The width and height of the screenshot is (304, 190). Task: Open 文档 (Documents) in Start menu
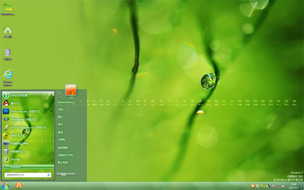(x=60, y=109)
